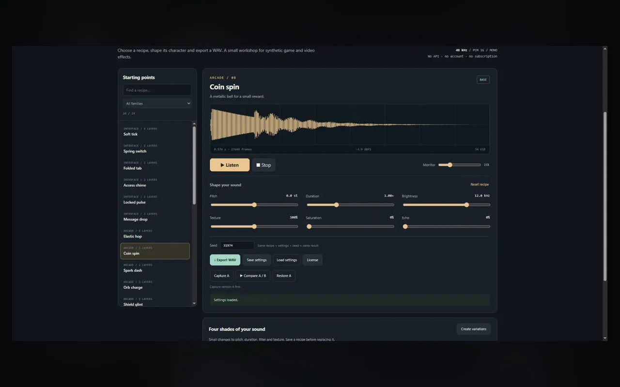Click Capture A button
This screenshot has height=387, width=620.
click(221, 276)
